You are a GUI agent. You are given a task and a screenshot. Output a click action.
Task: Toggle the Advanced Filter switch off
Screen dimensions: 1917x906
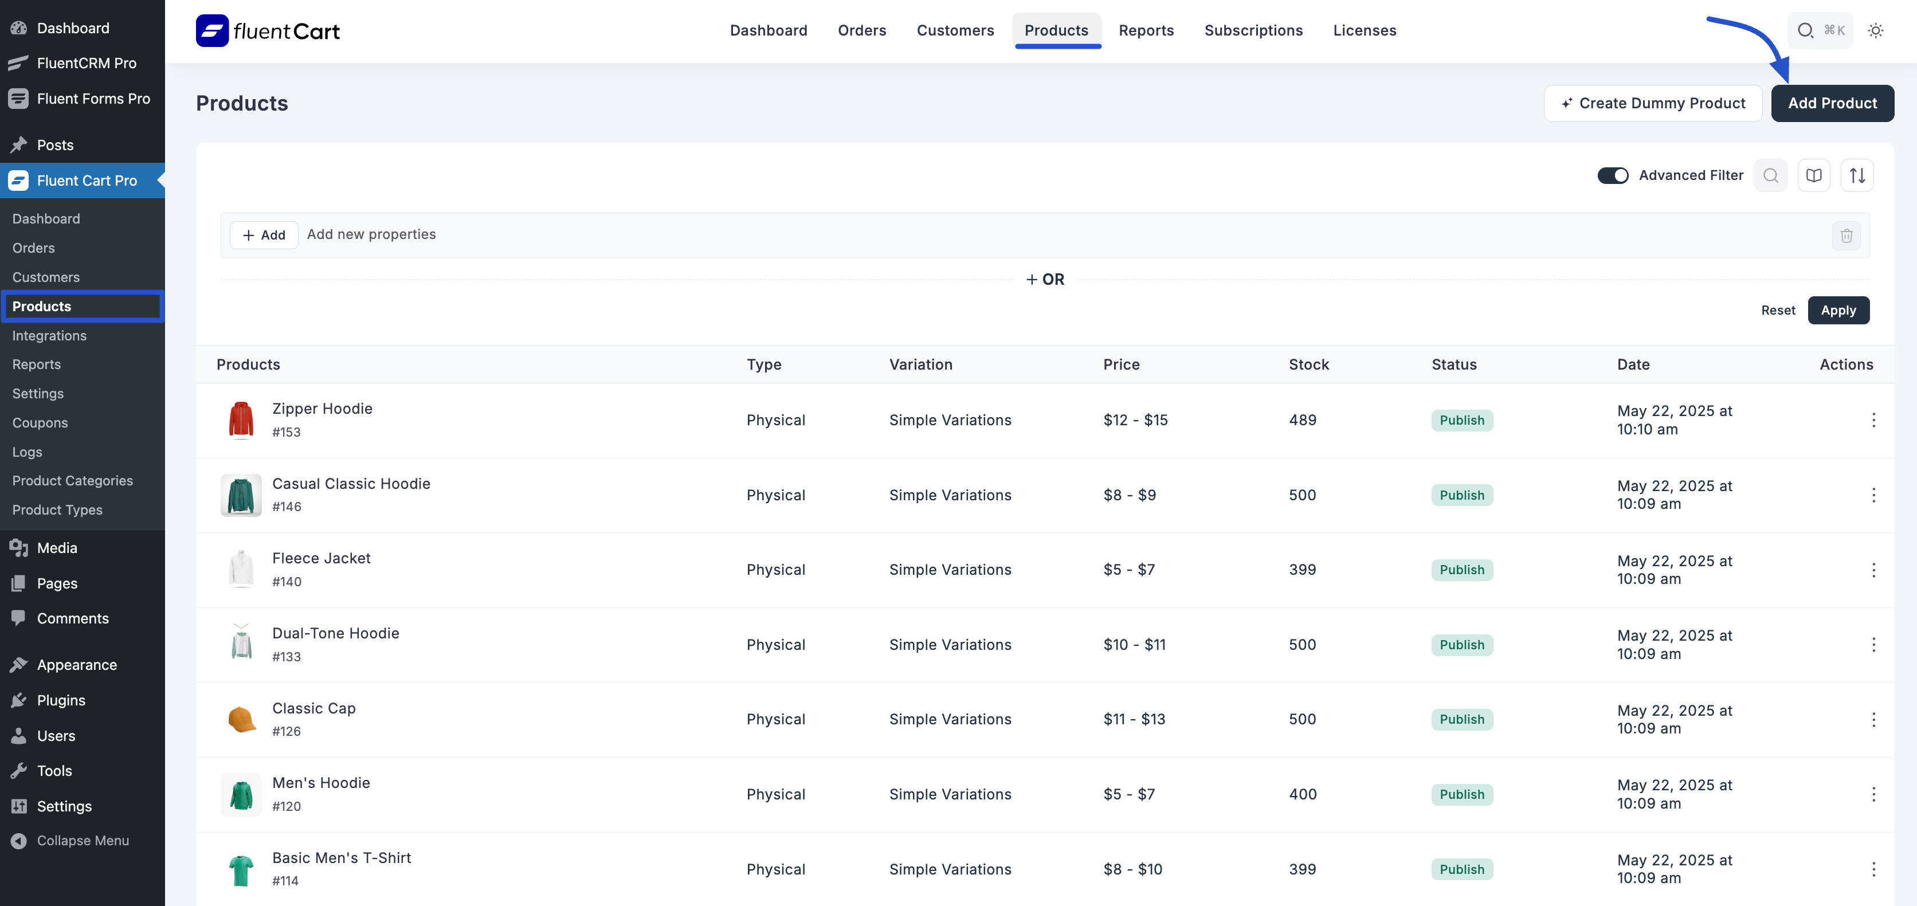click(1613, 175)
